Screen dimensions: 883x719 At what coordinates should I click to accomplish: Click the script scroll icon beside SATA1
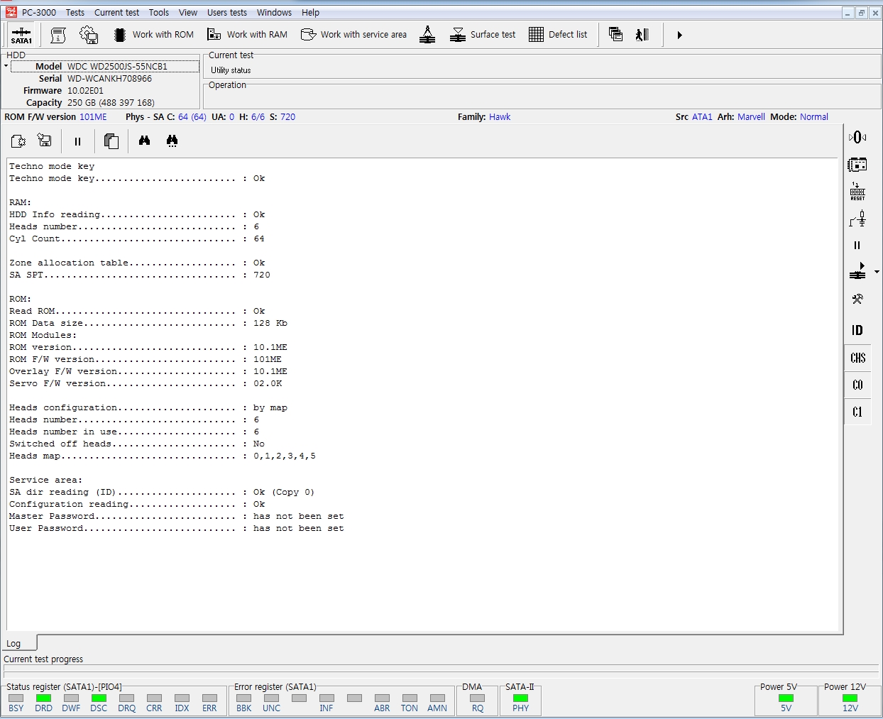click(58, 34)
